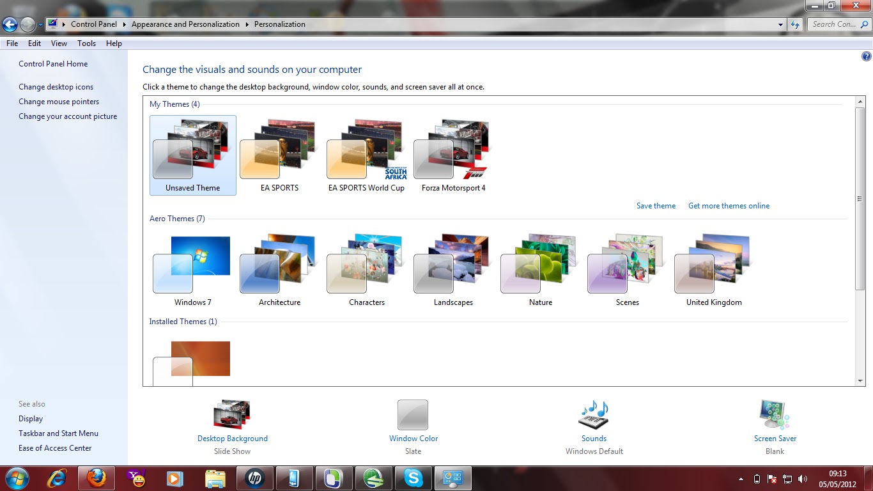Screen dimensions: 873x491
Task: Select the Windows 7 Aero theme
Action: point(193,270)
